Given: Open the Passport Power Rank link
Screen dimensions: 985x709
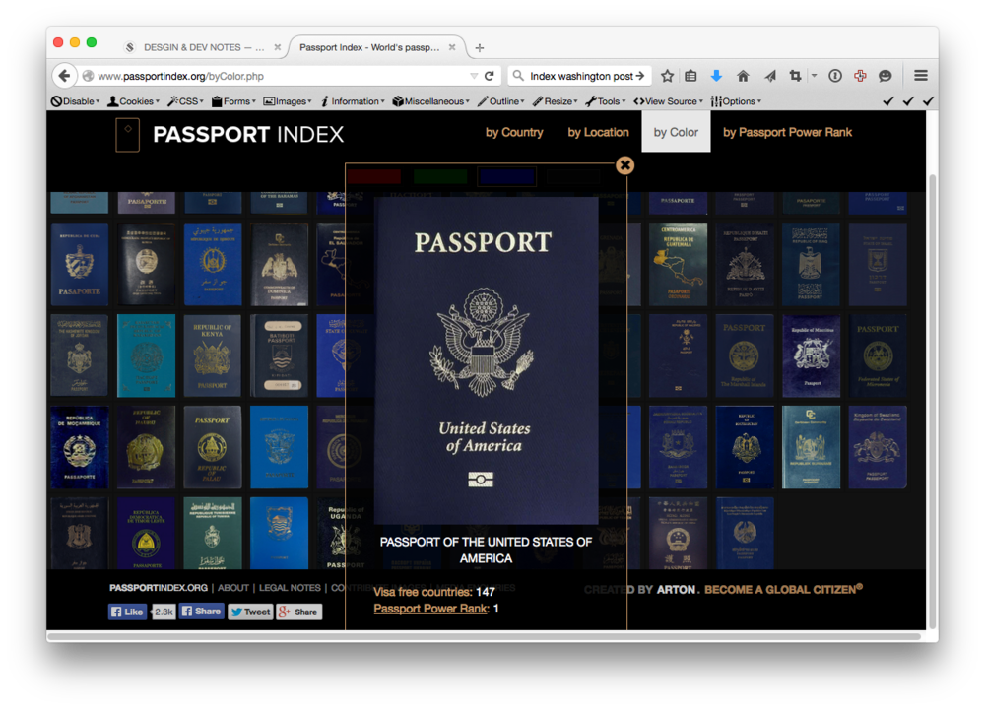Looking at the screenshot, I should coord(430,609).
